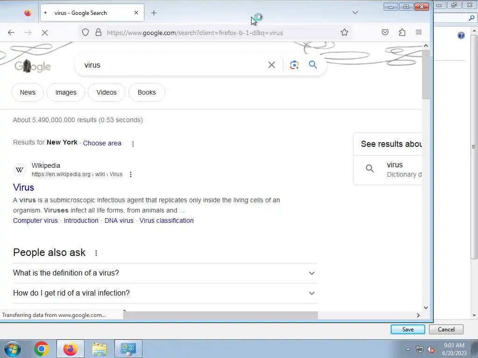Screen dimensions: 478x358
Task: Click the page vertical scrollbar thumb
Action: [x=426, y=74]
